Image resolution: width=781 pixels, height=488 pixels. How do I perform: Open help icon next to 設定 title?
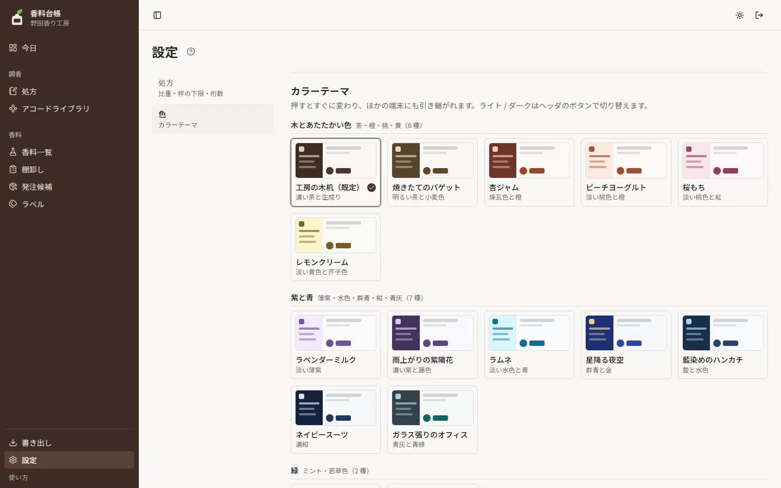click(191, 52)
